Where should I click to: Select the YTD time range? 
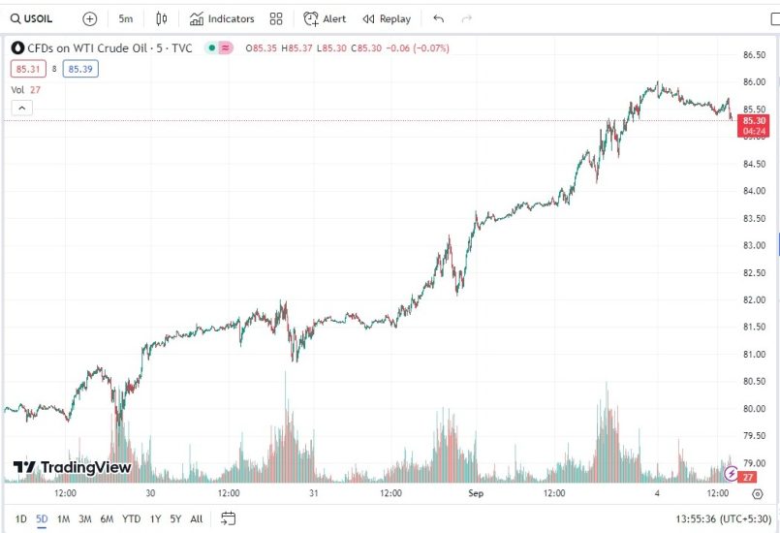click(x=131, y=518)
